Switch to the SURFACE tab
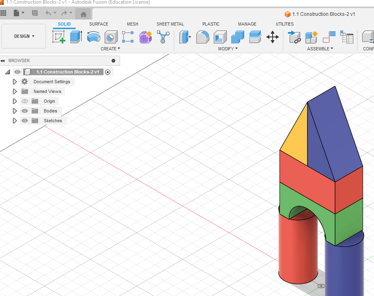 (x=99, y=24)
